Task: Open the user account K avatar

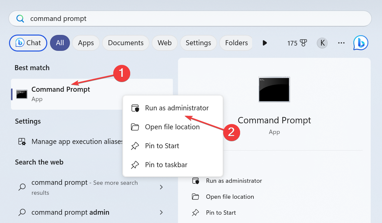Action: (322, 43)
